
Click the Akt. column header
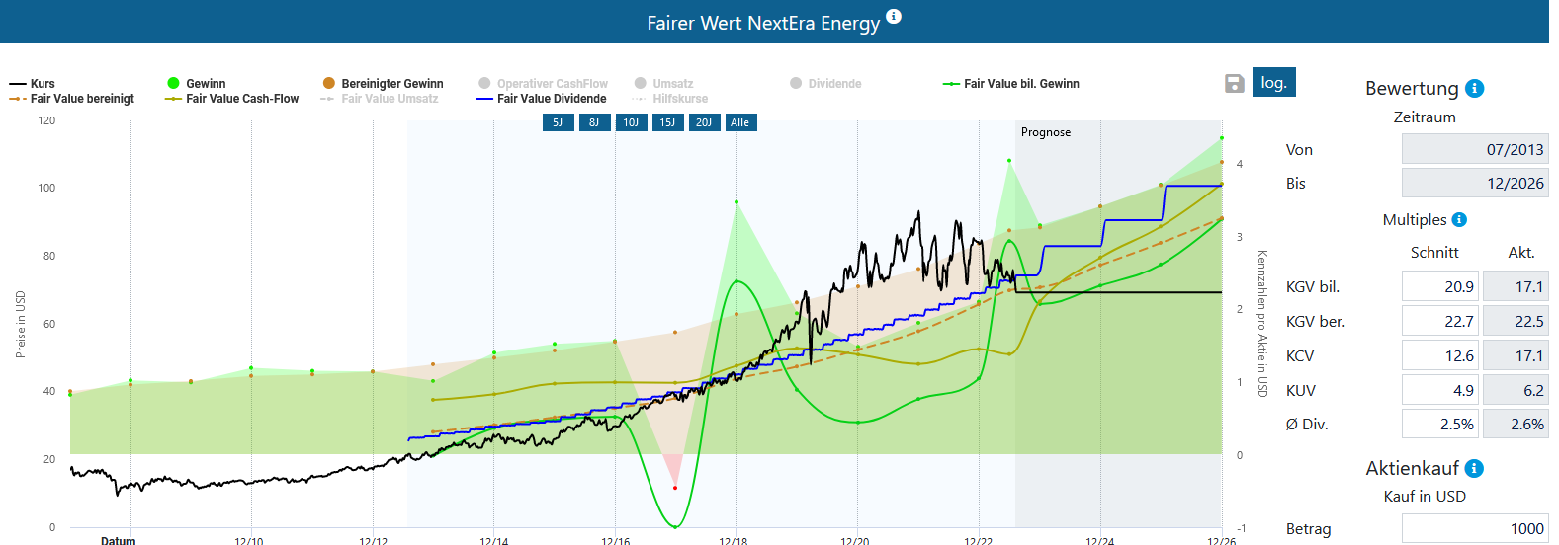(x=1521, y=253)
